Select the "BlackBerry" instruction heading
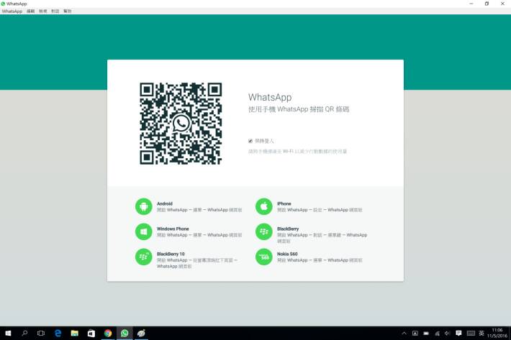Image resolution: width=511 pixels, height=340 pixels. point(288,229)
